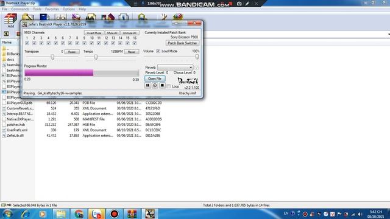Click the Beatnik logo in the player
The image size is (390, 219).
pyautogui.click(x=188, y=81)
